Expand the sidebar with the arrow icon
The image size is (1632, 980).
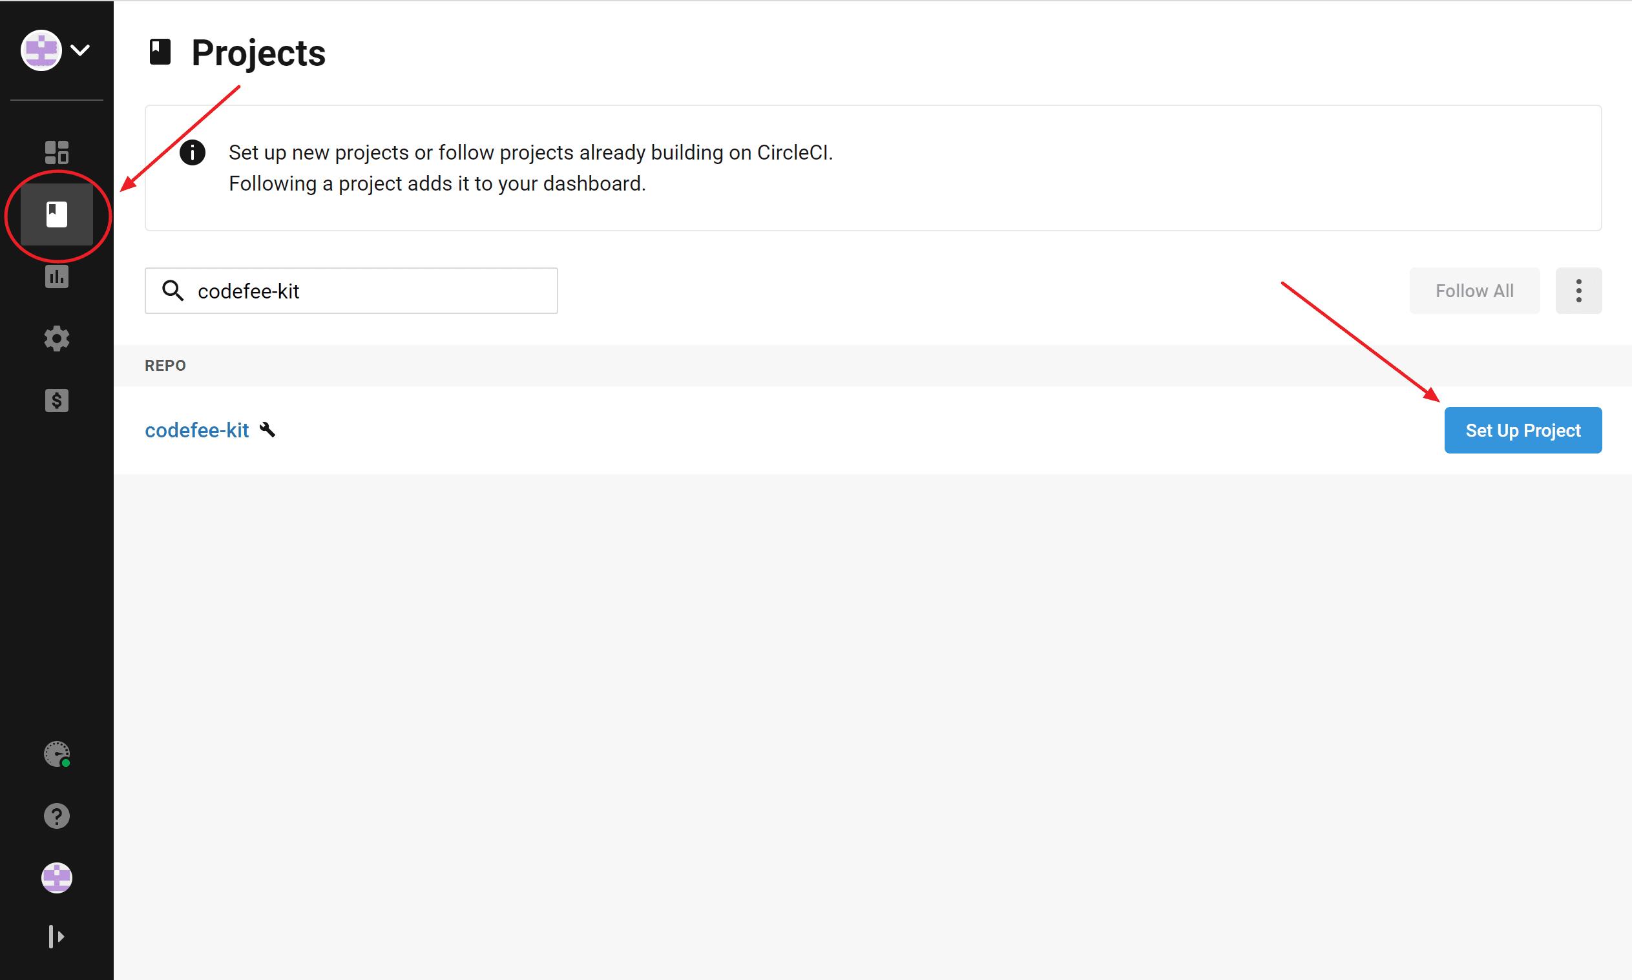(57, 937)
